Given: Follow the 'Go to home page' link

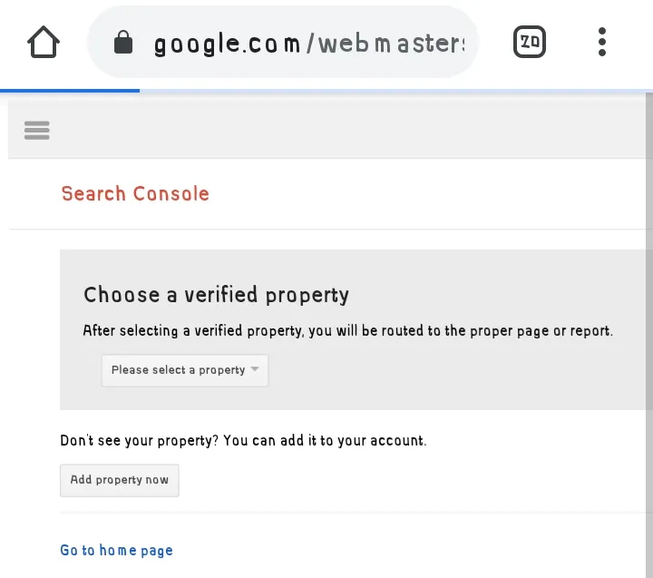Looking at the screenshot, I should coord(116,550).
